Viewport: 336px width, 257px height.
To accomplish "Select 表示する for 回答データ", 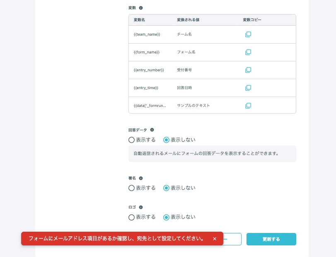I will tap(132, 140).
